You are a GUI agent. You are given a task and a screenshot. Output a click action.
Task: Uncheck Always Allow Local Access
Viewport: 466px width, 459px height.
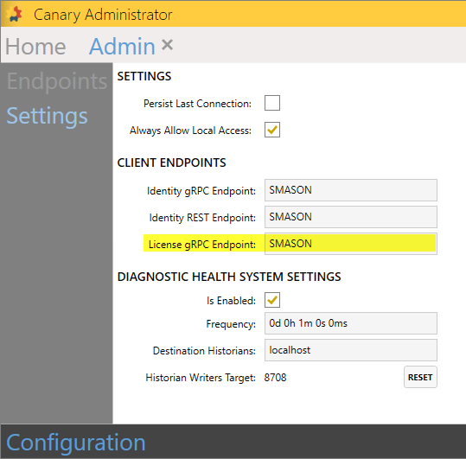[x=272, y=130]
